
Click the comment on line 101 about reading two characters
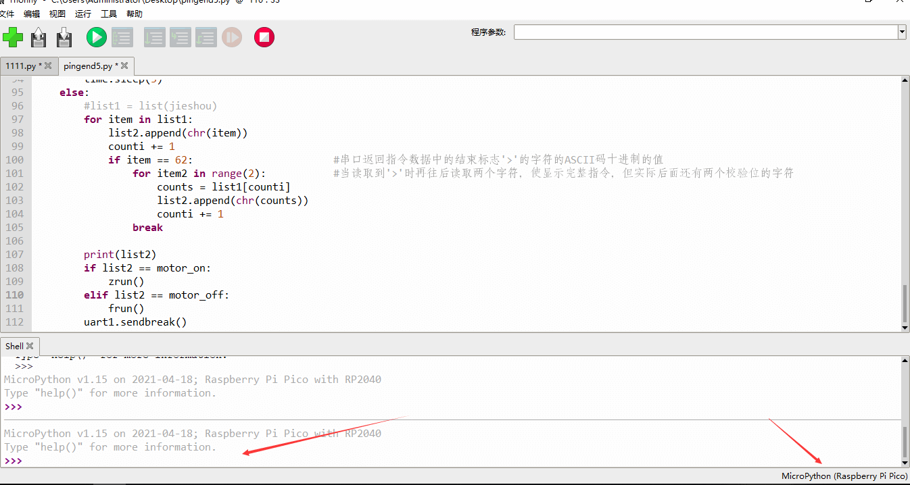[563, 173]
